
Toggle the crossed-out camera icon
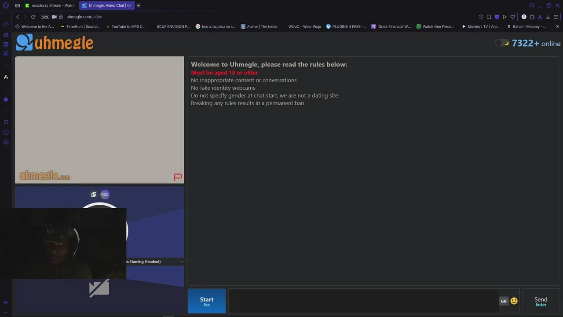pyautogui.click(x=99, y=288)
